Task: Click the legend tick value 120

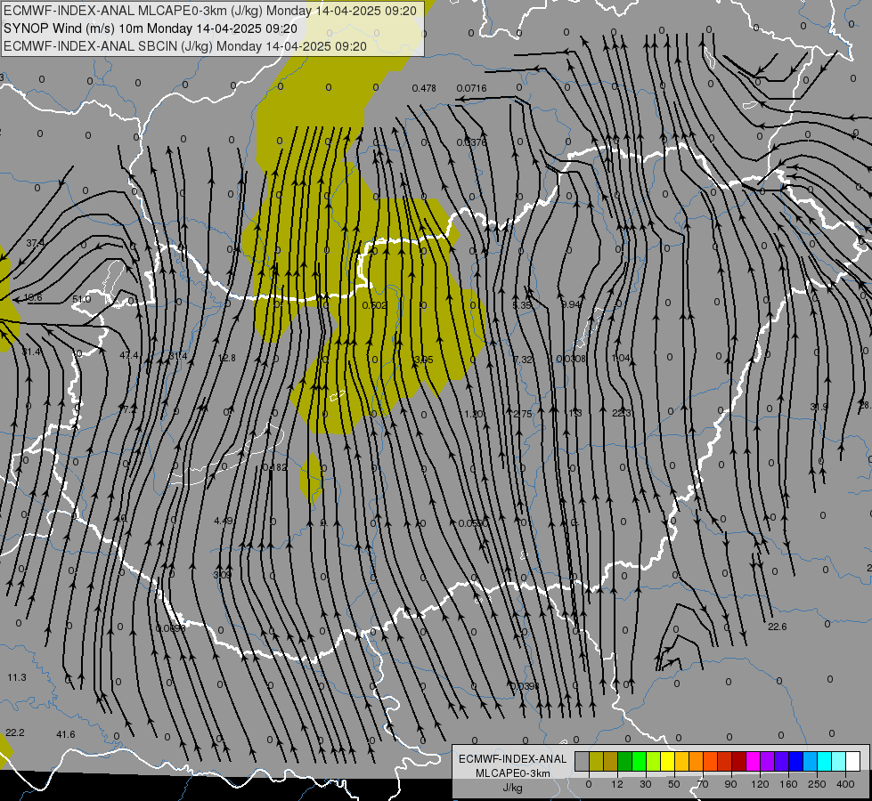Action: point(761,784)
